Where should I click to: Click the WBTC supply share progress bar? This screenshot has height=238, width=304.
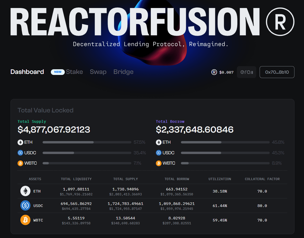(87, 163)
